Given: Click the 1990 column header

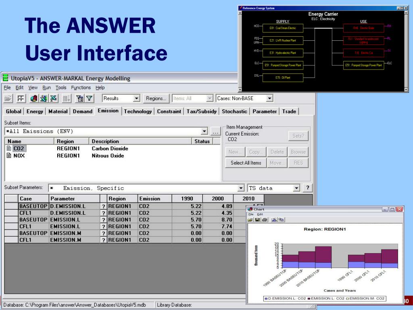Looking at the screenshot, I should tap(187, 199).
